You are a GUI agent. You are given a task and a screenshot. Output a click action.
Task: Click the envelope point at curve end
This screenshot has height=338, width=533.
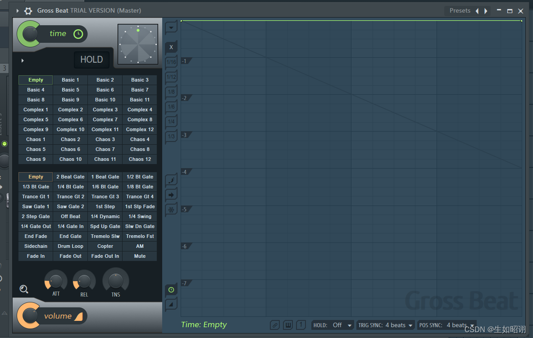521,21
